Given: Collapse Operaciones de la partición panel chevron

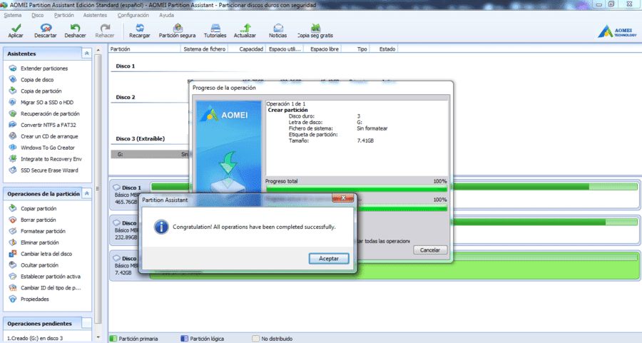Looking at the screenshot, I should click(x=86, y=193).
